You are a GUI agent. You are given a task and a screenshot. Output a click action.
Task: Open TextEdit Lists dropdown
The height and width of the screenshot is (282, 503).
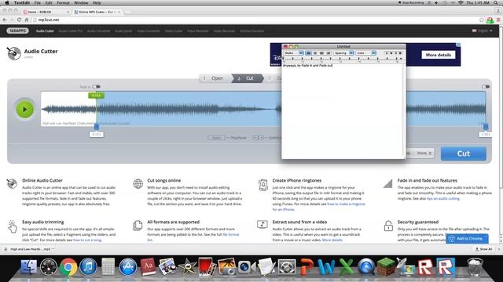pyautogui.click(x=366, y=53)
